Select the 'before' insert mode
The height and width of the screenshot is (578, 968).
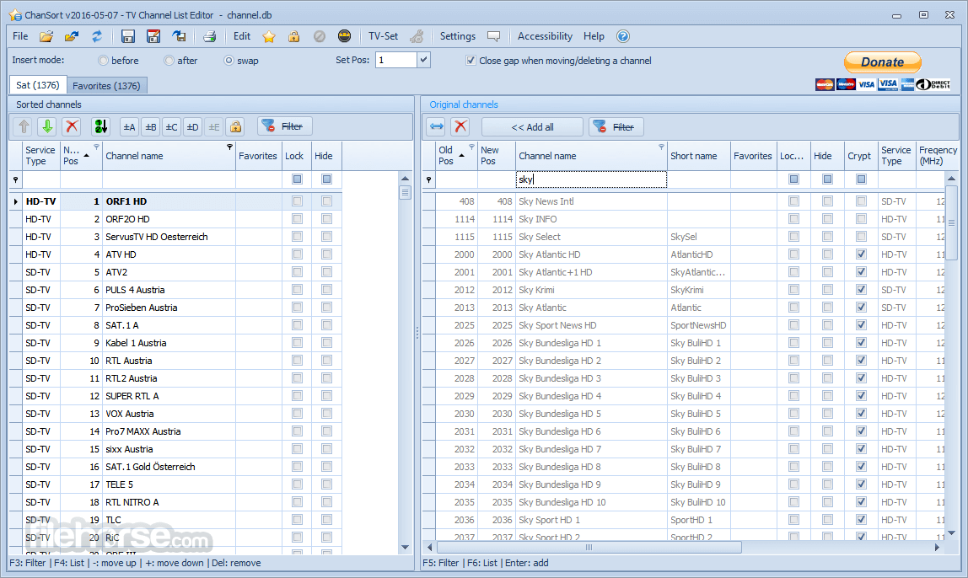click(103, 61)
